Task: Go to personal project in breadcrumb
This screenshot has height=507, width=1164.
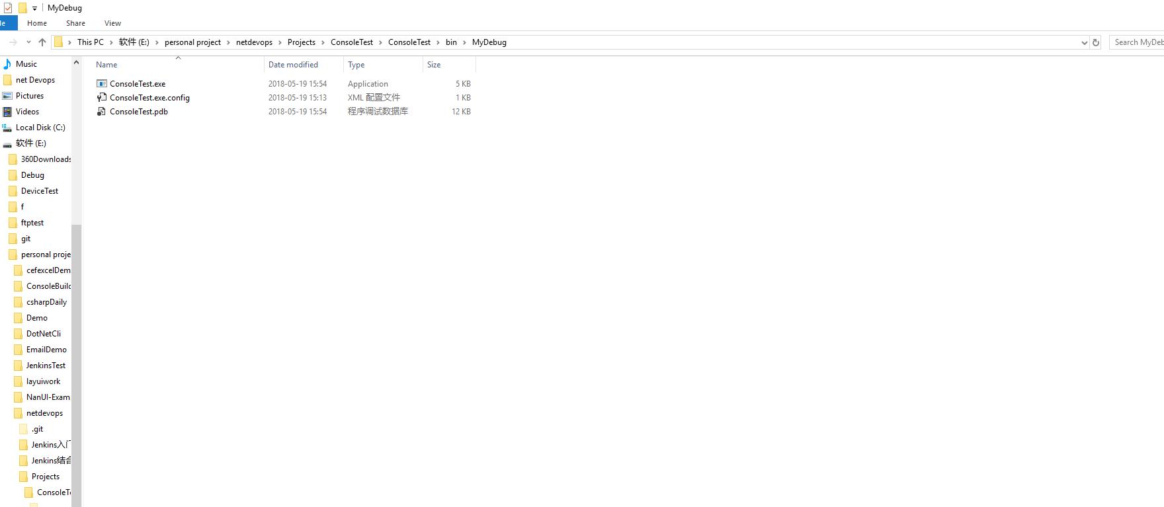Action: pyautogui.click(x=192, y=42)
